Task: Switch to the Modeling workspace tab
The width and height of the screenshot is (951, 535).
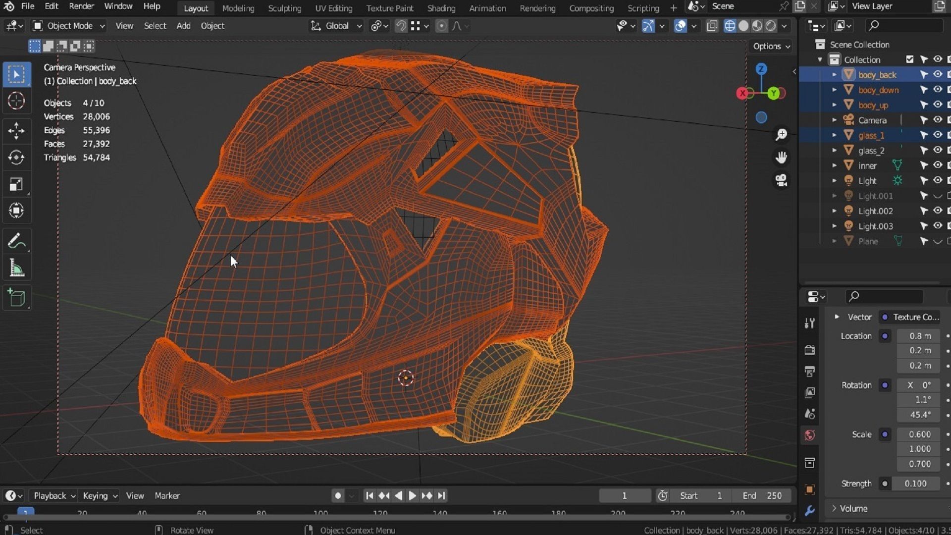Action: (238, 8)
